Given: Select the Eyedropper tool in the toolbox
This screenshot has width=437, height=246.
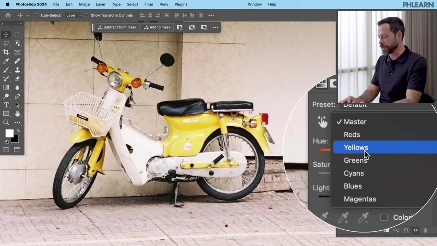Looking at the screenshot, I should 6,61.
